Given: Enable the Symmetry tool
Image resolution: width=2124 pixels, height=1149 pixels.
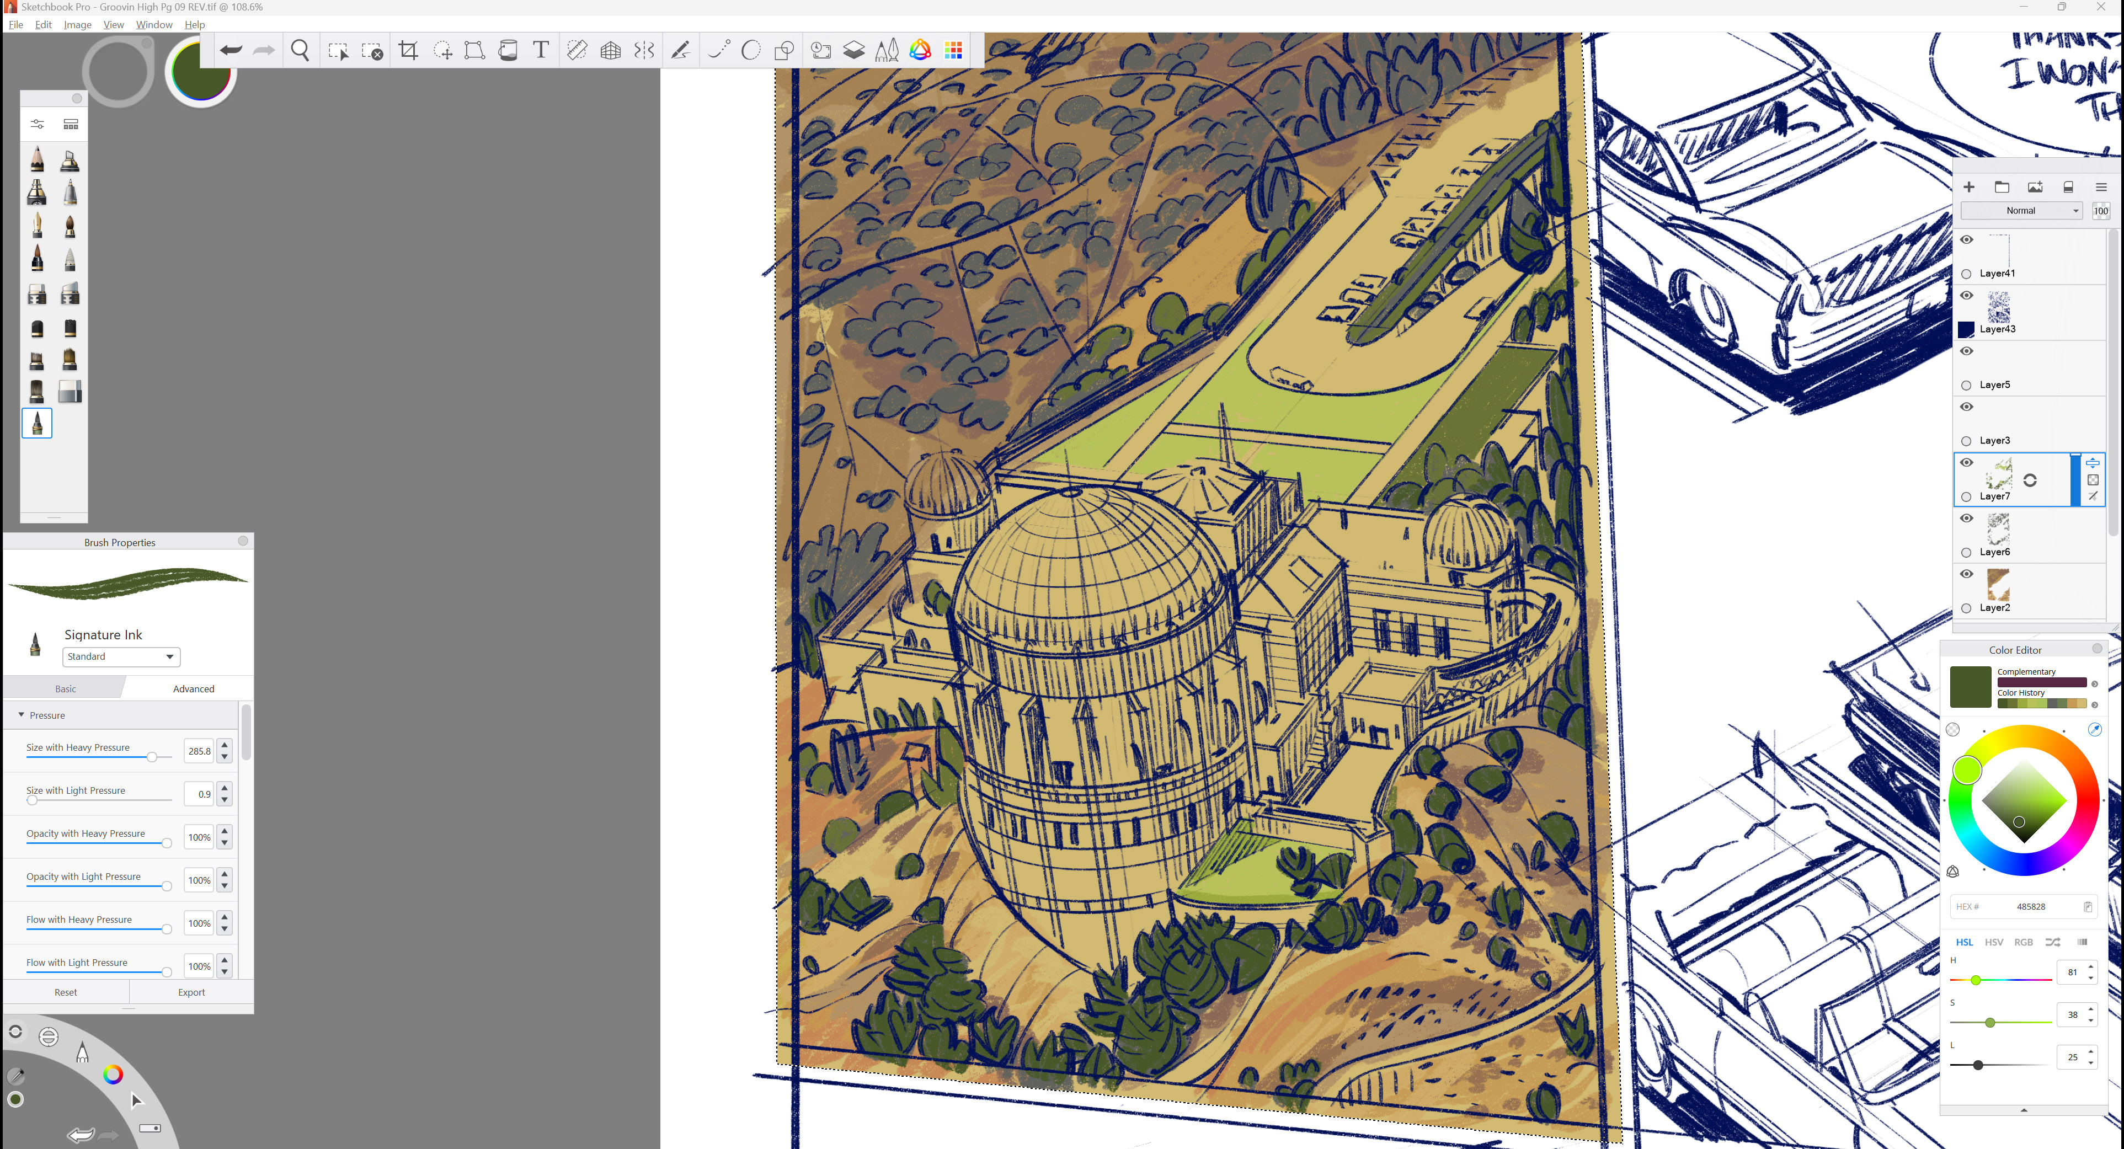Looking at the screenshot, I should pos(644,50).
